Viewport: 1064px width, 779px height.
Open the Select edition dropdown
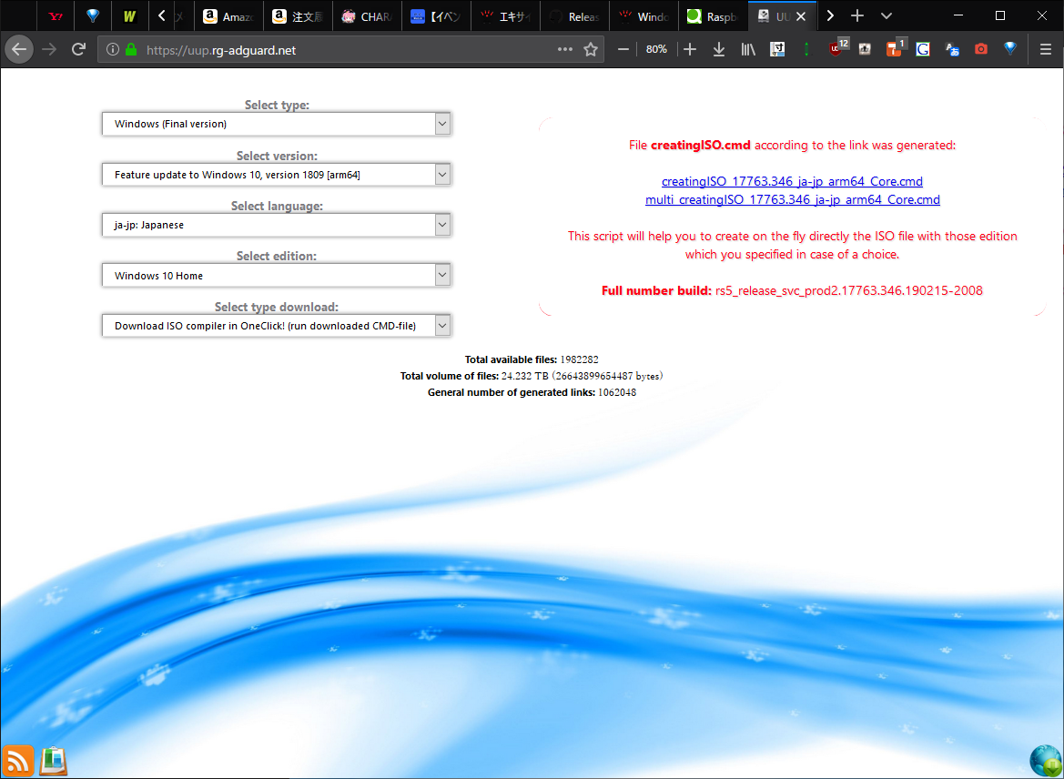[277, 276]
